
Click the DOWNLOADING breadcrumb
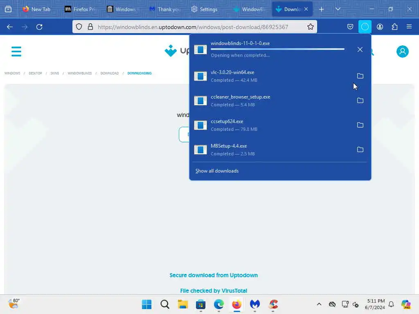click(x=140, y=73)
